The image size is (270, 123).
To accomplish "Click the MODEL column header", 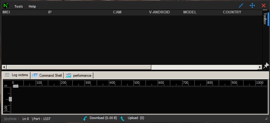I will pos(190,12).
